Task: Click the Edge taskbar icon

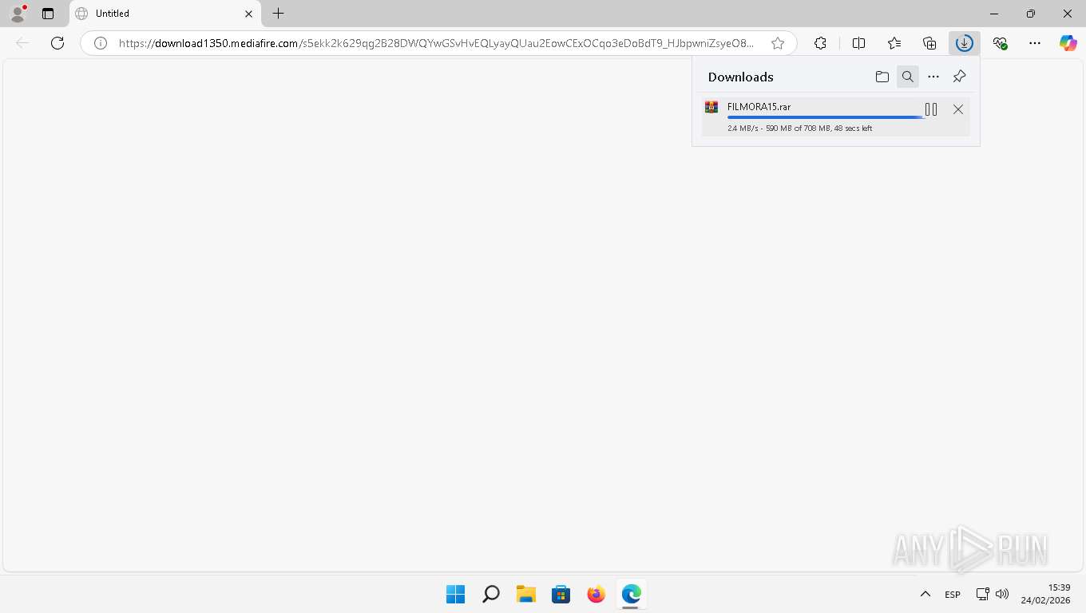Action: tap(631, 594)
